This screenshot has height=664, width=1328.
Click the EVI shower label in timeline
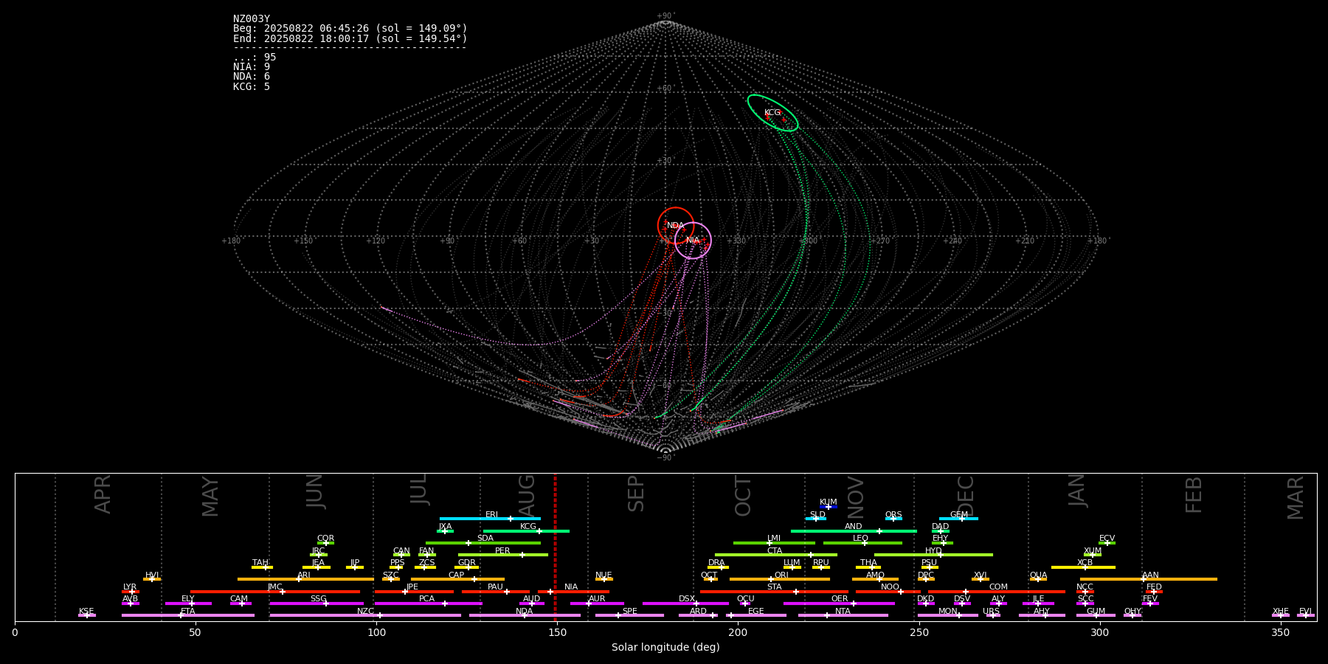(1306, 612)
